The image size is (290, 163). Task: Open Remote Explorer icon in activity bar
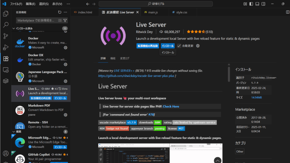click(x=5, y=70)
